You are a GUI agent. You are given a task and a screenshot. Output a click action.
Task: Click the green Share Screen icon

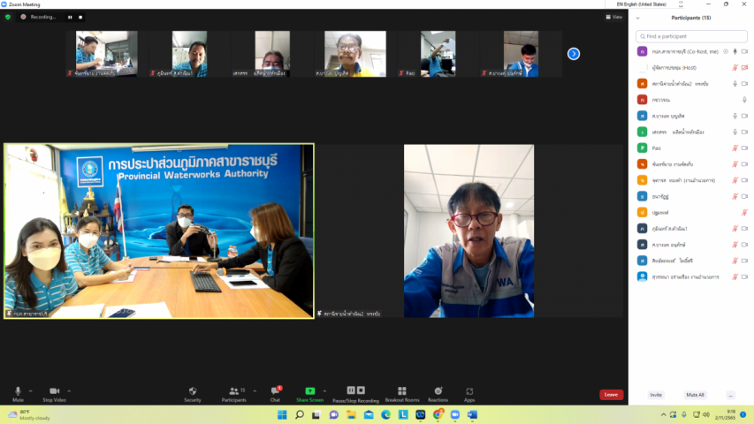coord(310,390)
